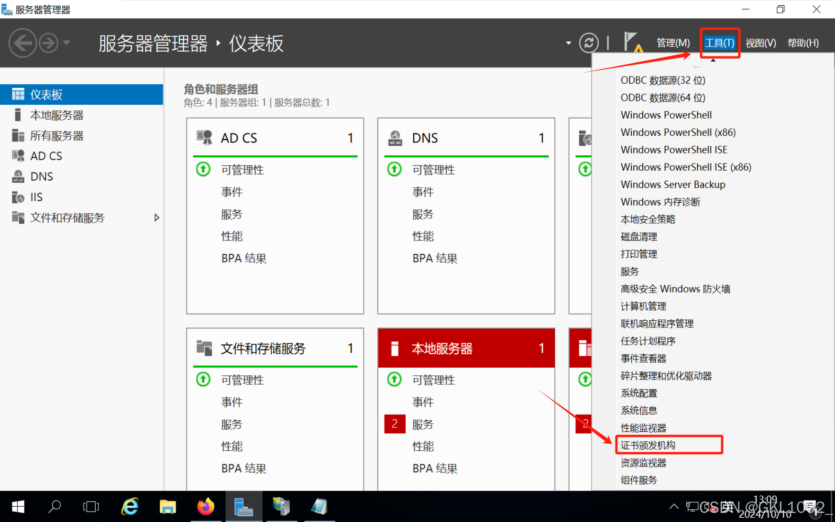Click manageability icon in 本地服务器 tile
Image resolution: width=835 pixels, height=522 pixels.
395,379
